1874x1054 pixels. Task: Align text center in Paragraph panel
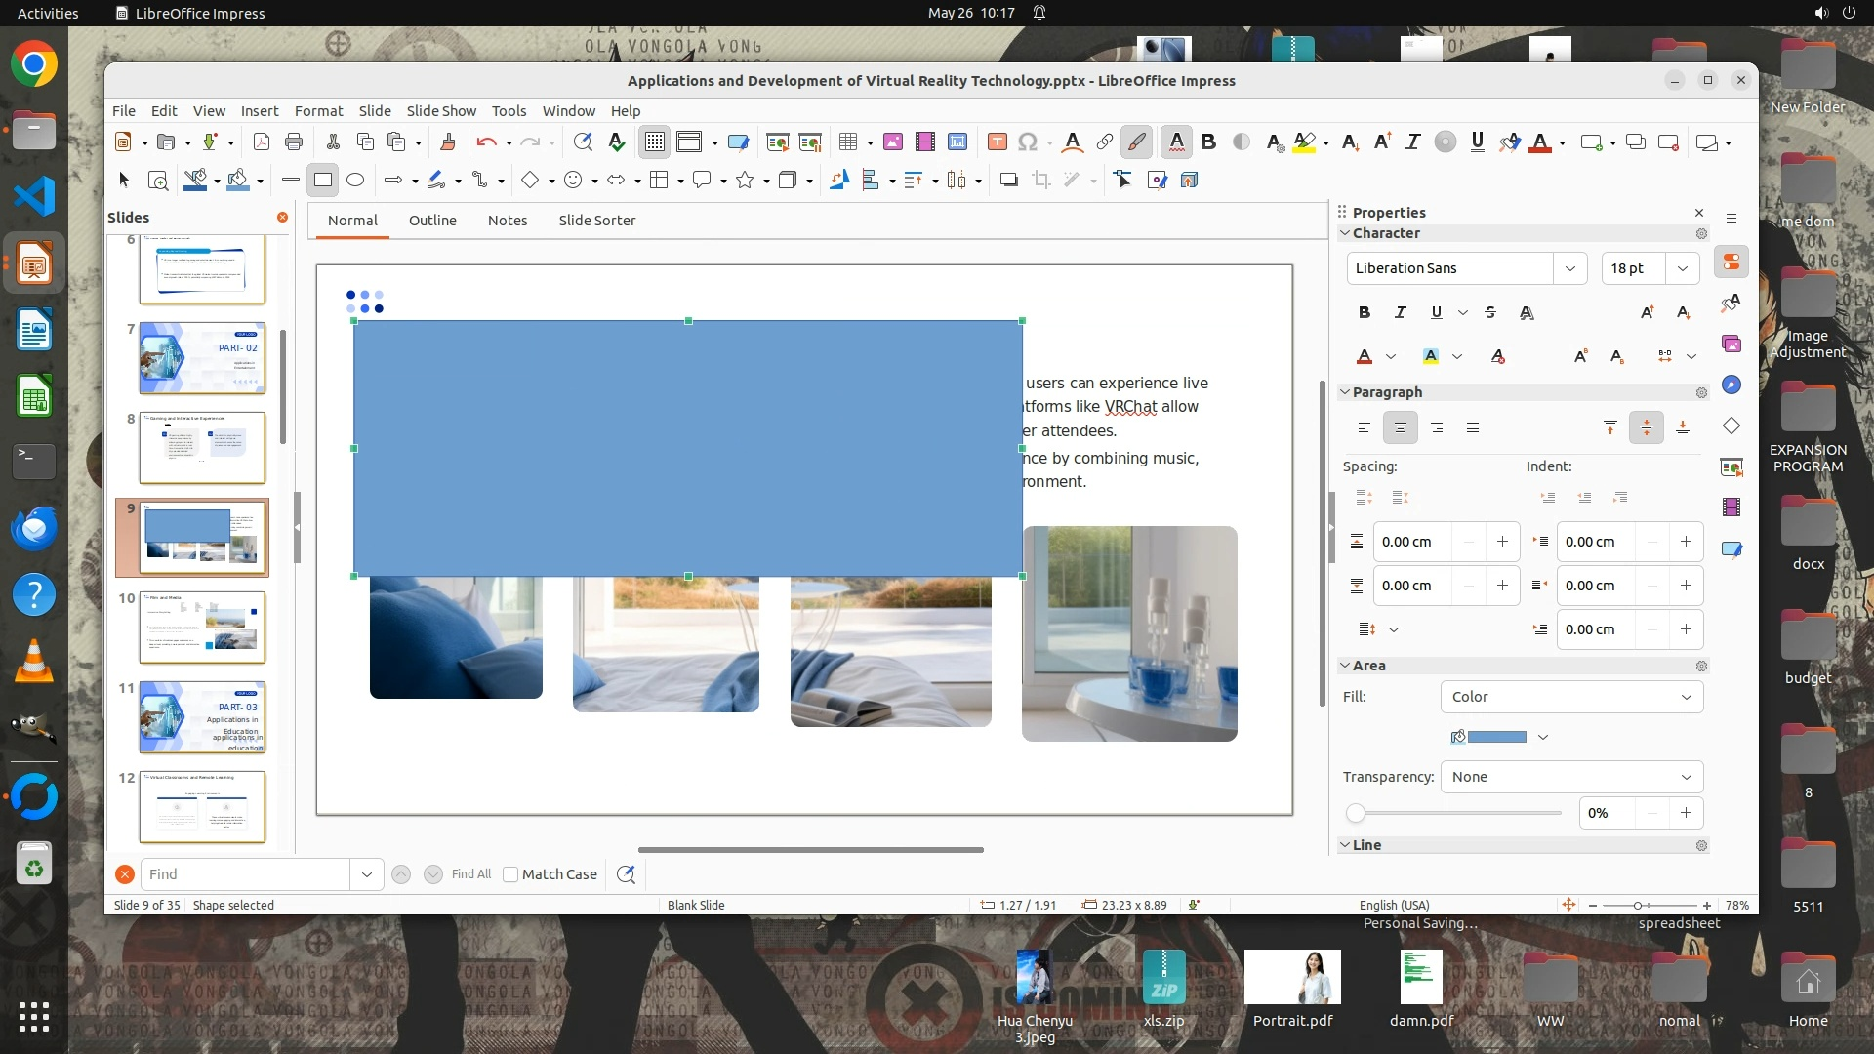pos(1400,427)
